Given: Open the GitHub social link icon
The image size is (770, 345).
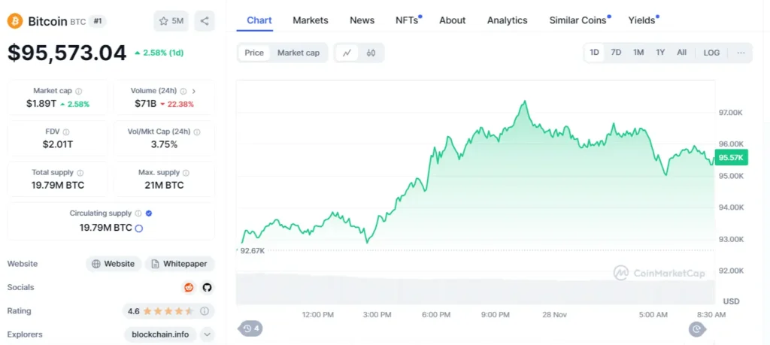Looking at the screenshot, I should tap(208, 288).
